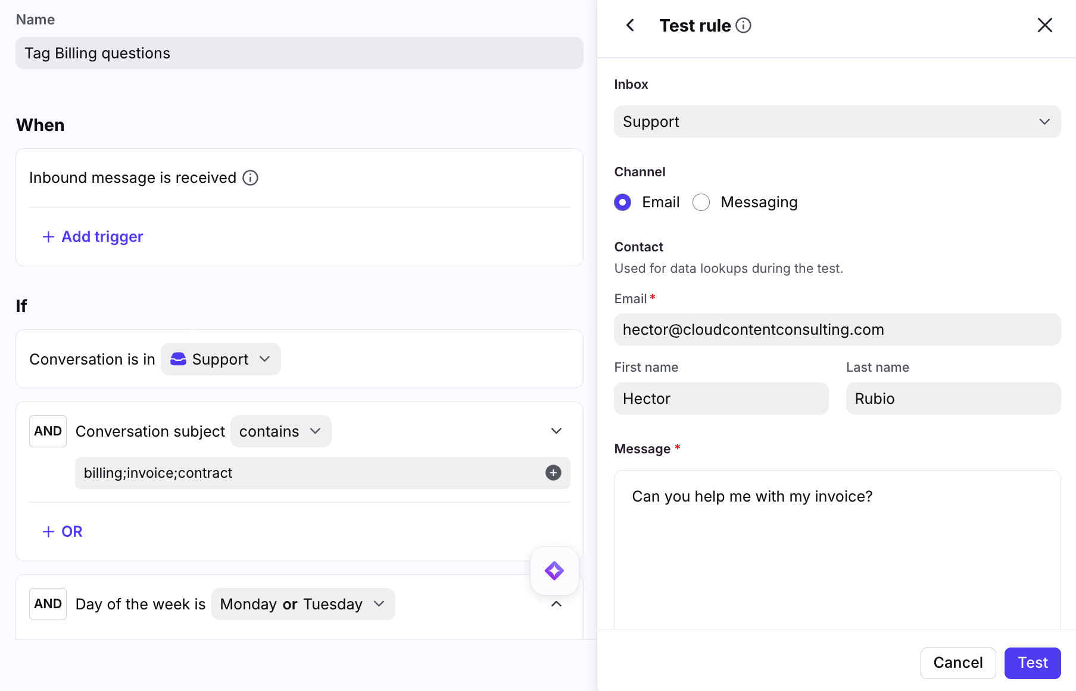The image size is (1076, 691).
Task: Open the Conversation is in Support dropdown
Action: 221,359
